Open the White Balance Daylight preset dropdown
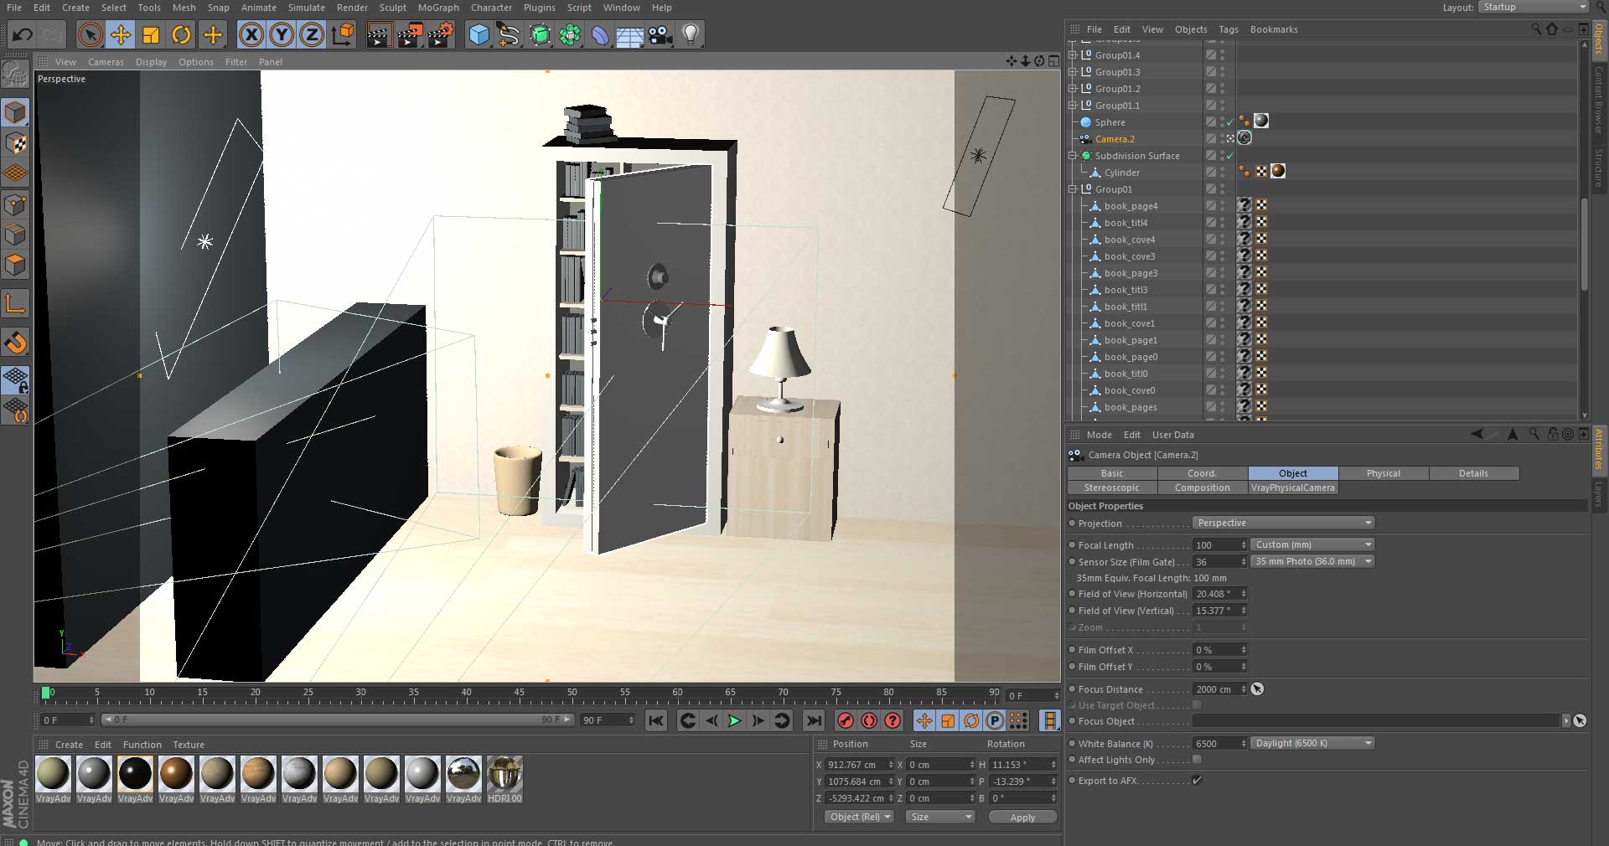This screenshot has height=846, width=1609. pos(1312,743)
